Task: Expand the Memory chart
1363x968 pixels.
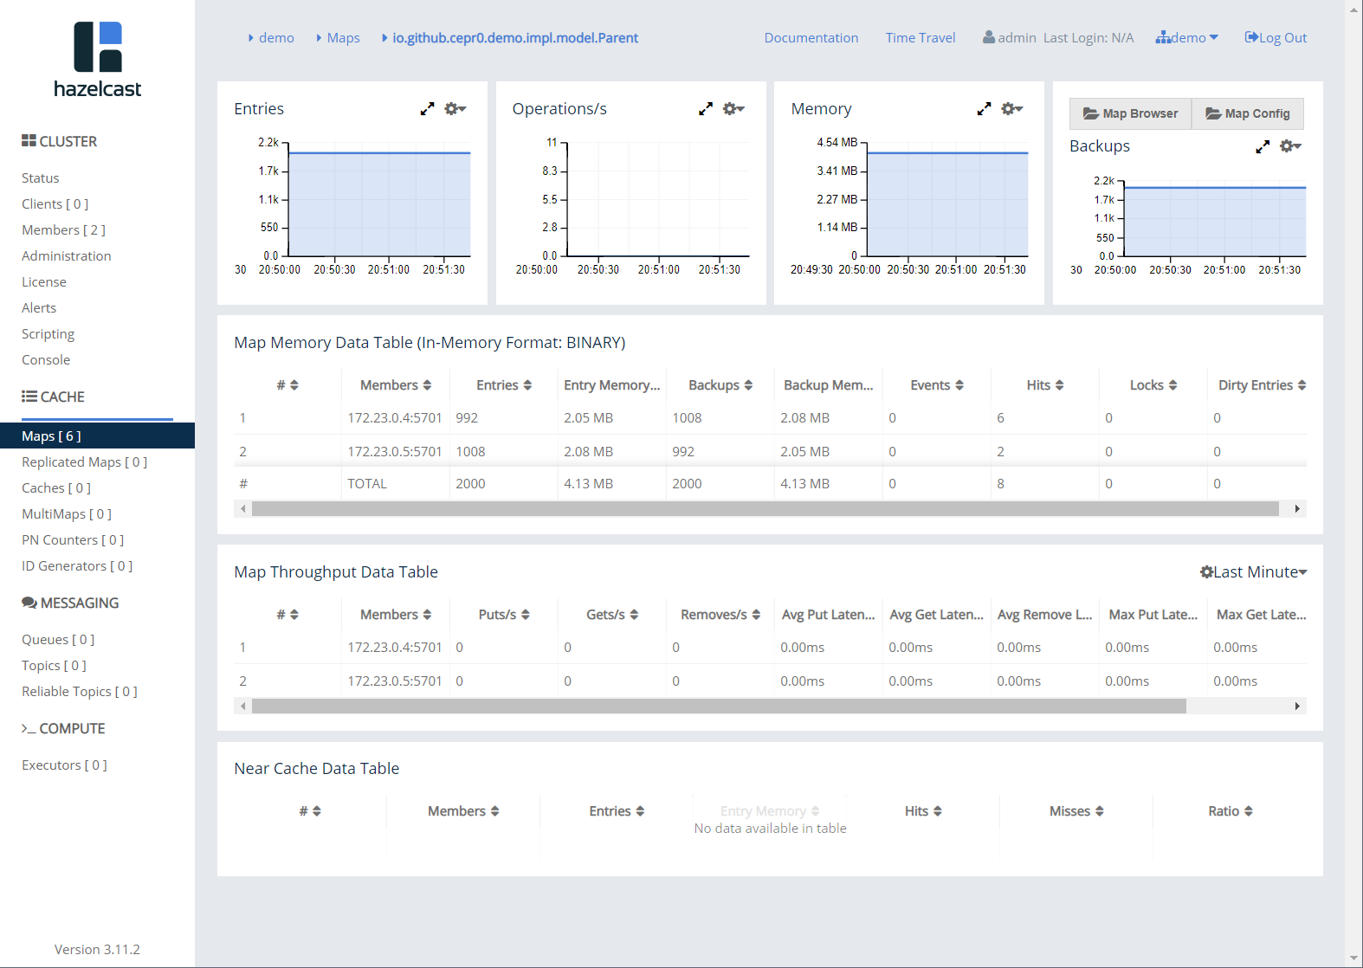Action: coord(985,109)
